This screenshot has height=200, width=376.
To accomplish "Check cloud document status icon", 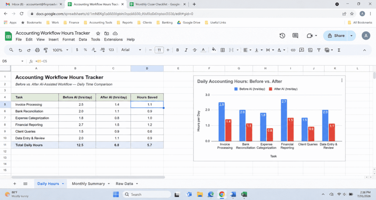I will (x=115, y=33).
